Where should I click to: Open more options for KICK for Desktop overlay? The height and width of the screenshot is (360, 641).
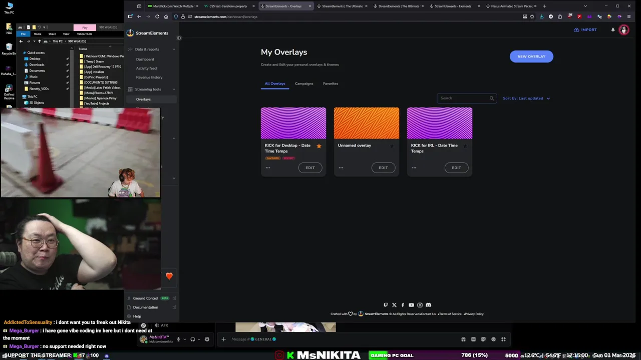click(x=268, y=167)
